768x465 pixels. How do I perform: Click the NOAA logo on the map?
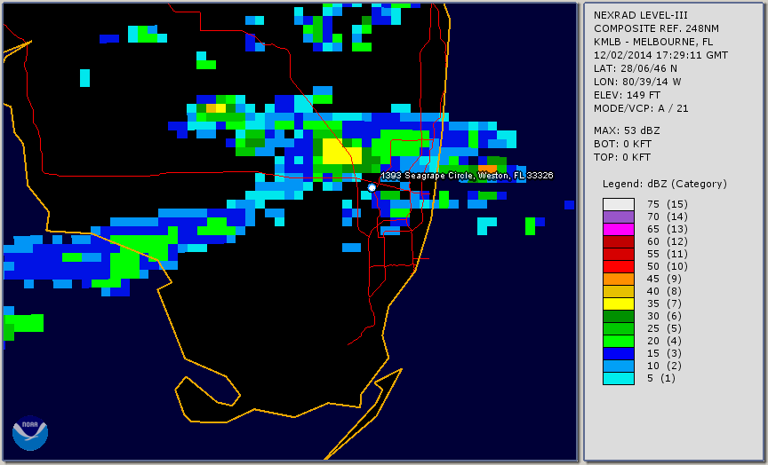click(x=30, y=433)
